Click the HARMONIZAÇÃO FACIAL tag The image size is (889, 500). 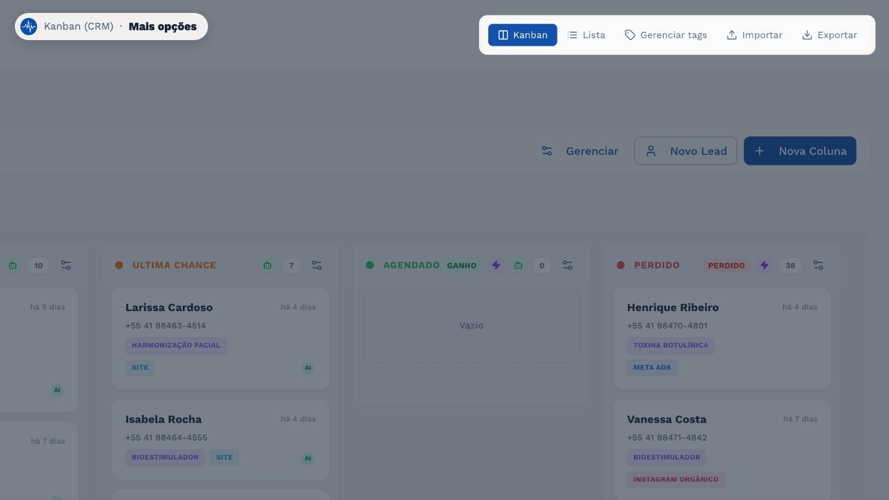click(176, 346)
